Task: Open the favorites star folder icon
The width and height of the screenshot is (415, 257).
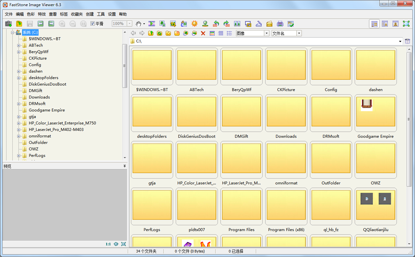Action: (x=168, y=33)
